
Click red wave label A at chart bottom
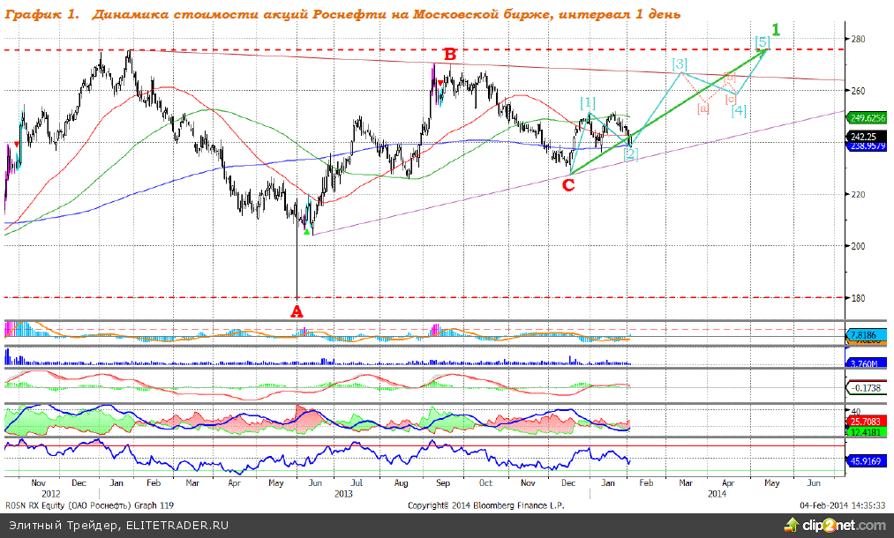(x=297, y=311)
